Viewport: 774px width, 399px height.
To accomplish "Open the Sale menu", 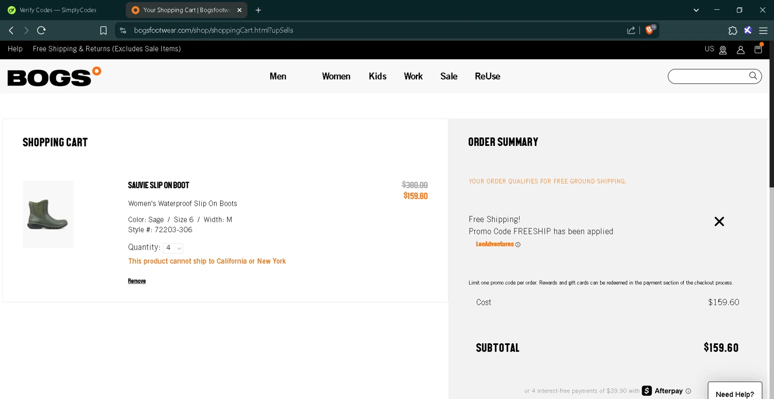I will (x=449, y=76).
